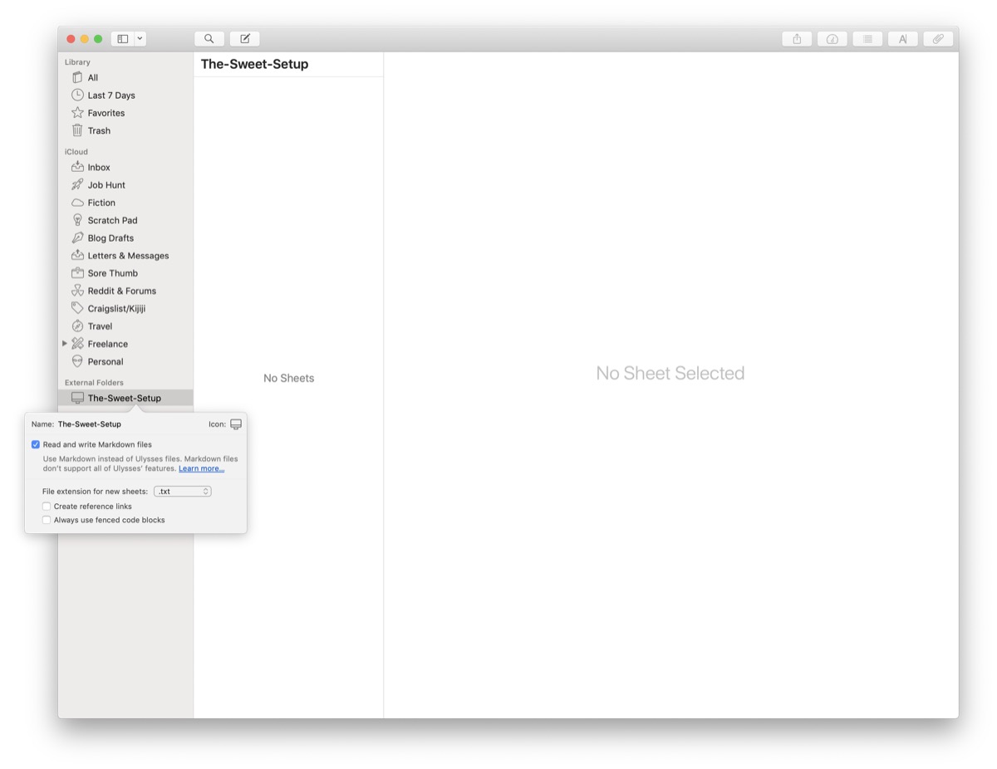The image size is (997, 769).
Task: Select the Personal group label
Action: pyautogui.click(x=106, y=361)
